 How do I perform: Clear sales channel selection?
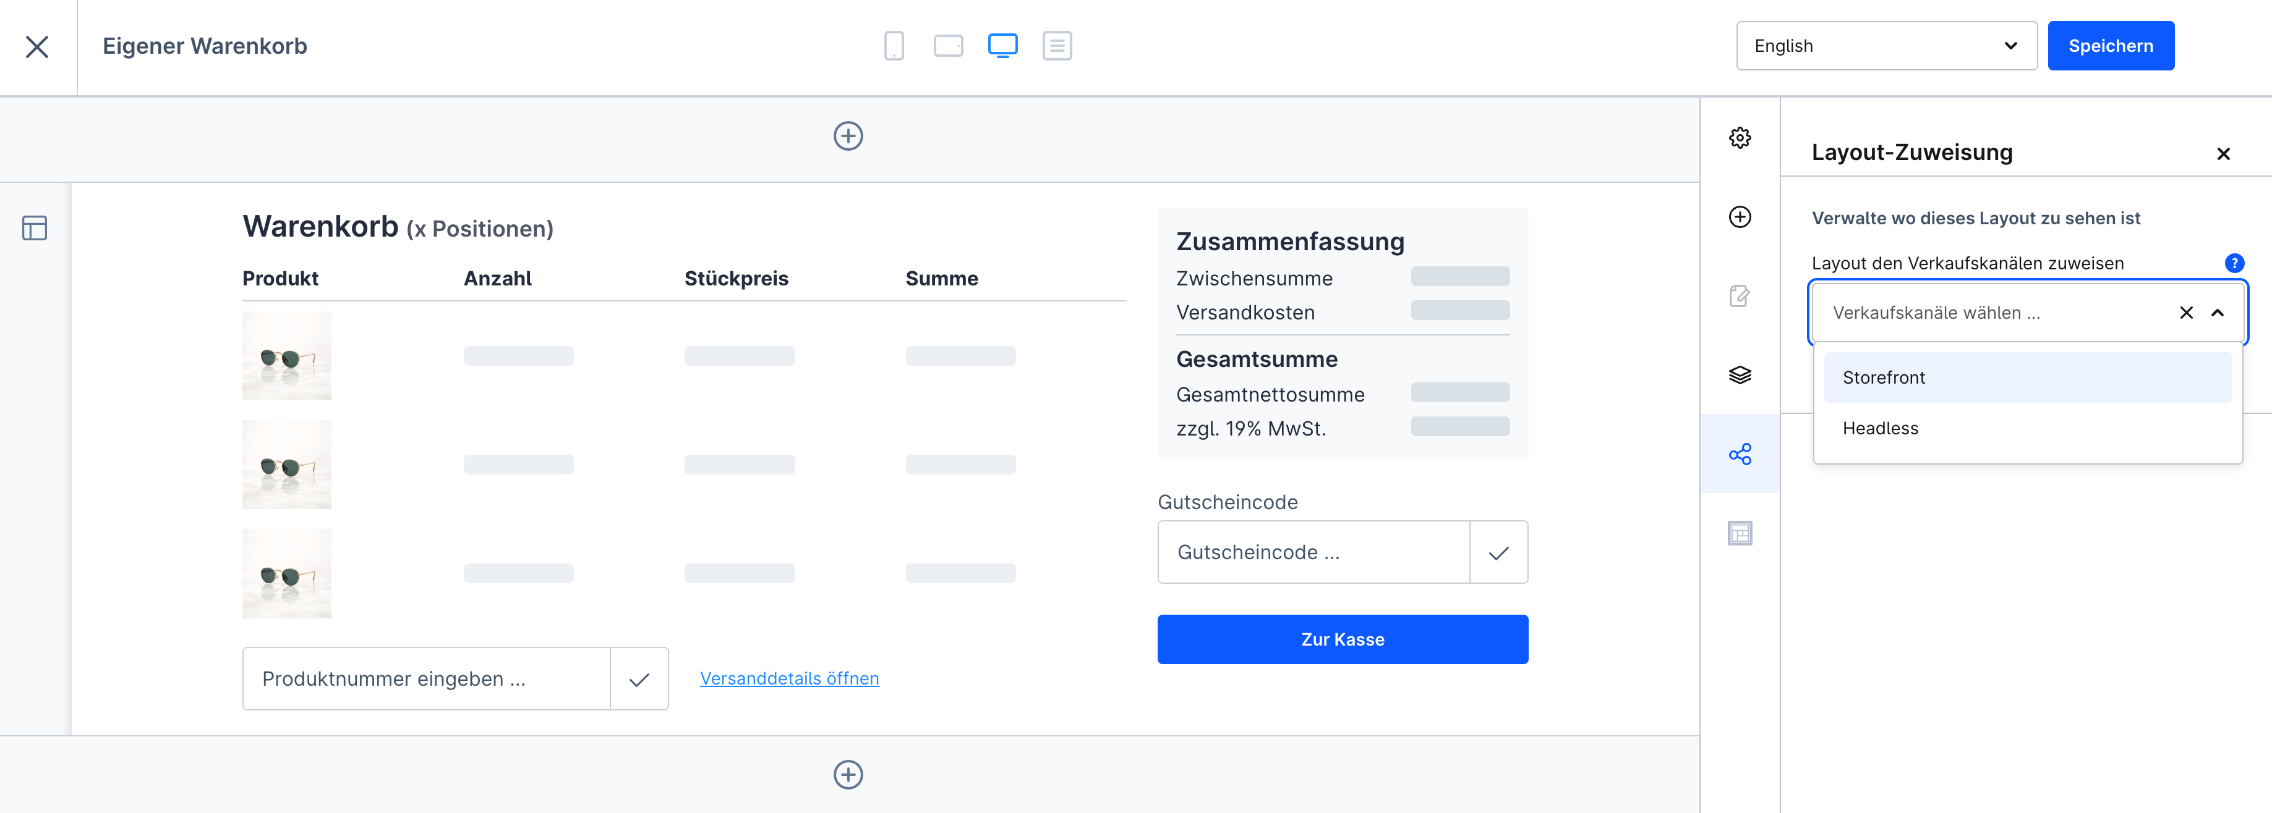(2187, 313)
